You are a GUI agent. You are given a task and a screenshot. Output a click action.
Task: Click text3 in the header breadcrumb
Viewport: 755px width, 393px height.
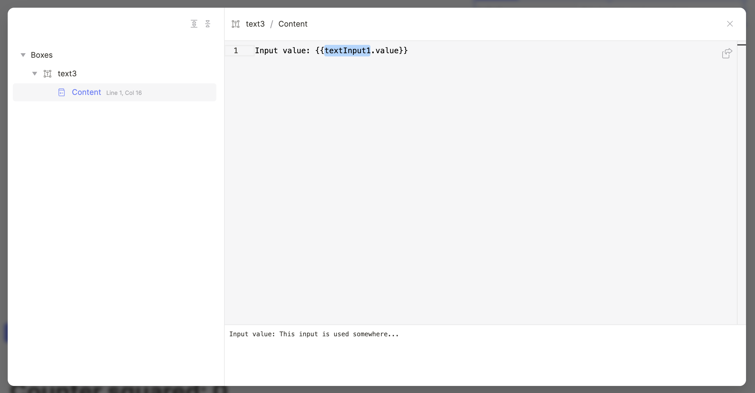[255, 24]
